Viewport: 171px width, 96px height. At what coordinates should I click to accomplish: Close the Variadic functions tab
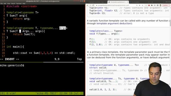(106, 2)
